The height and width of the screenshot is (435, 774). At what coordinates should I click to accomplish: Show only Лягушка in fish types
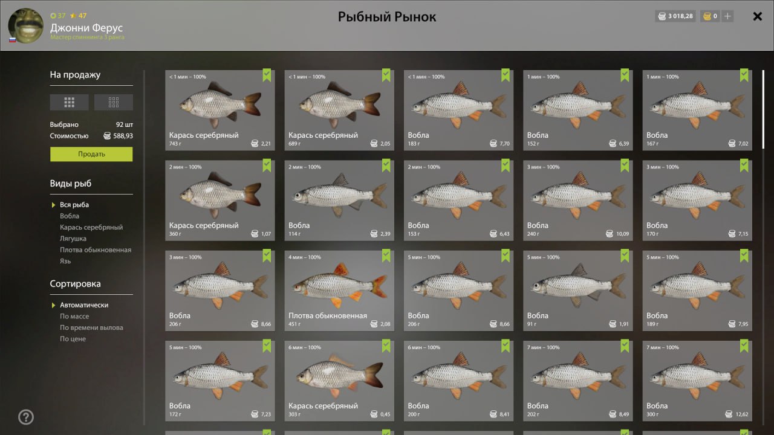(73, 239)
